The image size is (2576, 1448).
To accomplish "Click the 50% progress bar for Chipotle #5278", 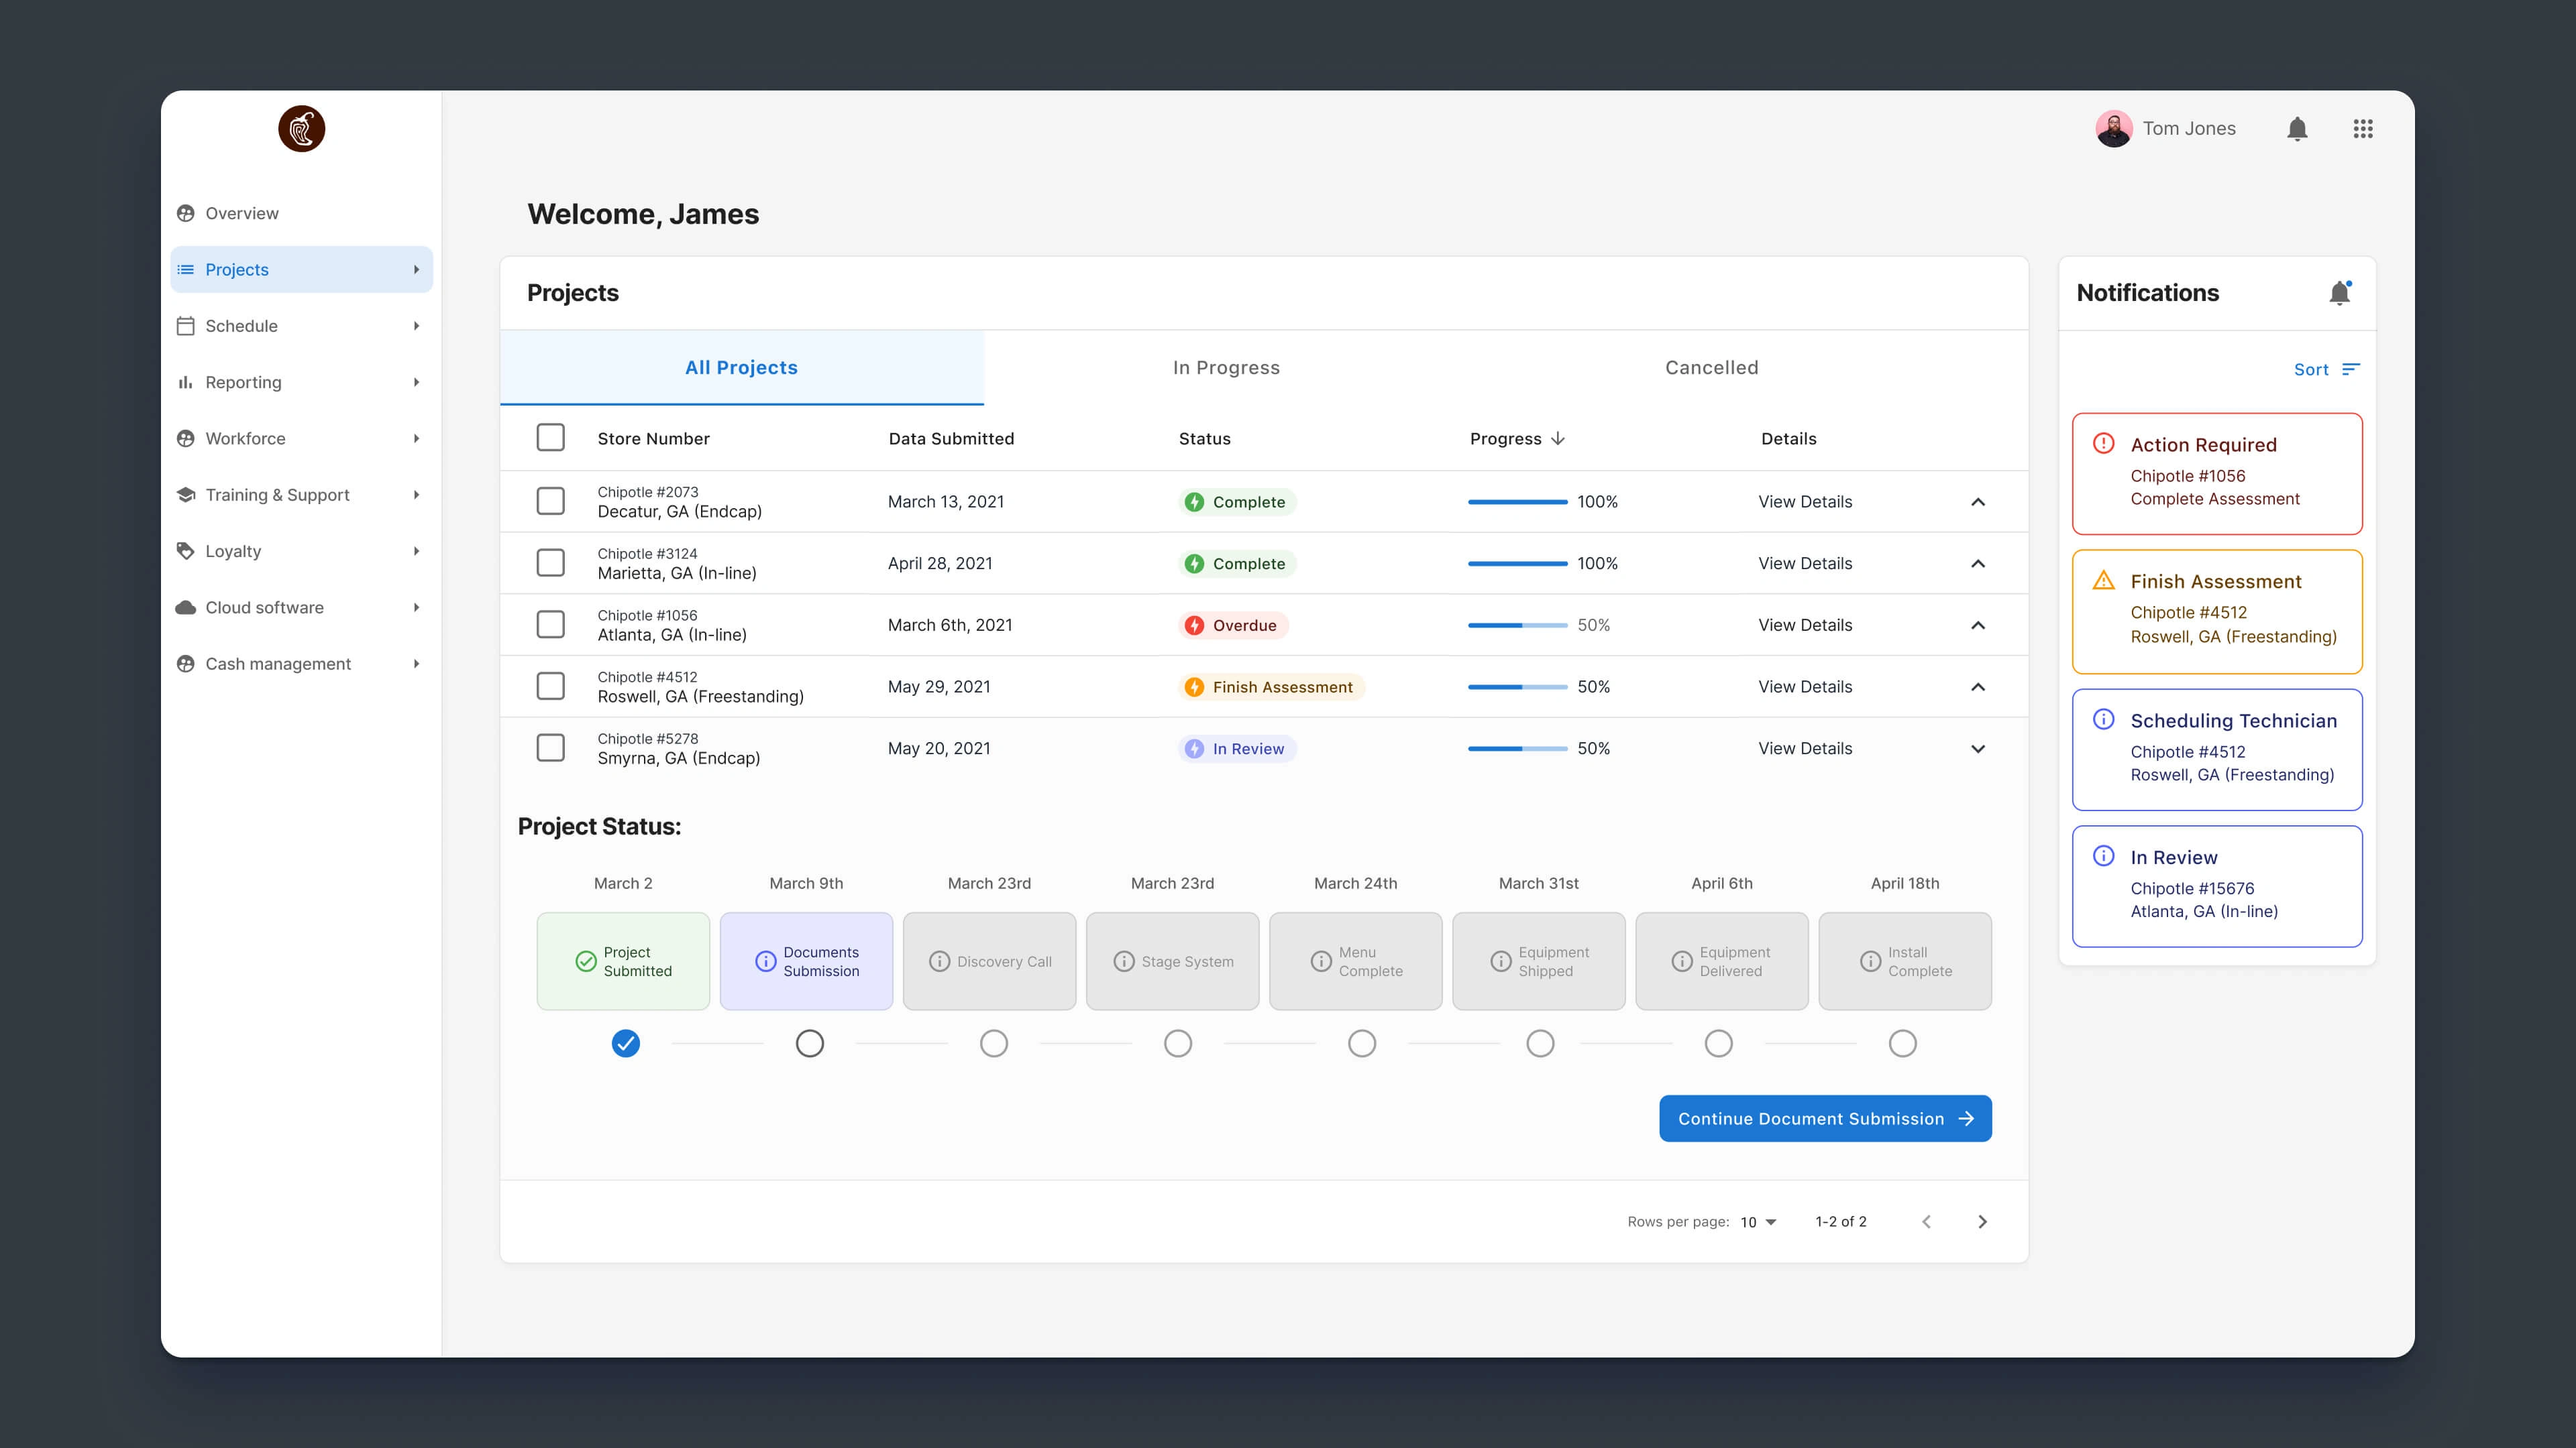I will tap(1518, 749).
